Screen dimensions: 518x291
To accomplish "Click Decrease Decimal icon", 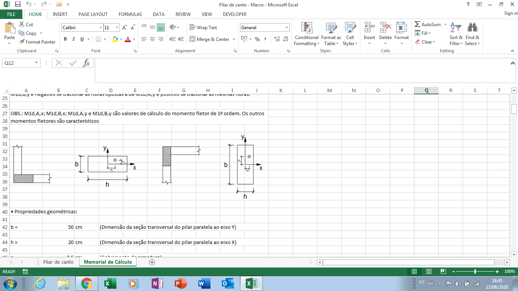I will coord(285,39).
